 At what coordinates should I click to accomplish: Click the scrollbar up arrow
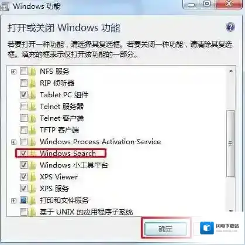[231, 72]
